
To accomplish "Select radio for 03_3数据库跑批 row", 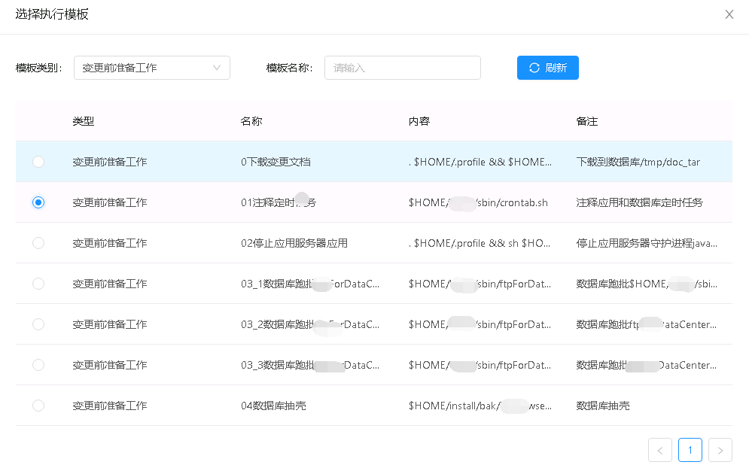I will coord(38,365).
